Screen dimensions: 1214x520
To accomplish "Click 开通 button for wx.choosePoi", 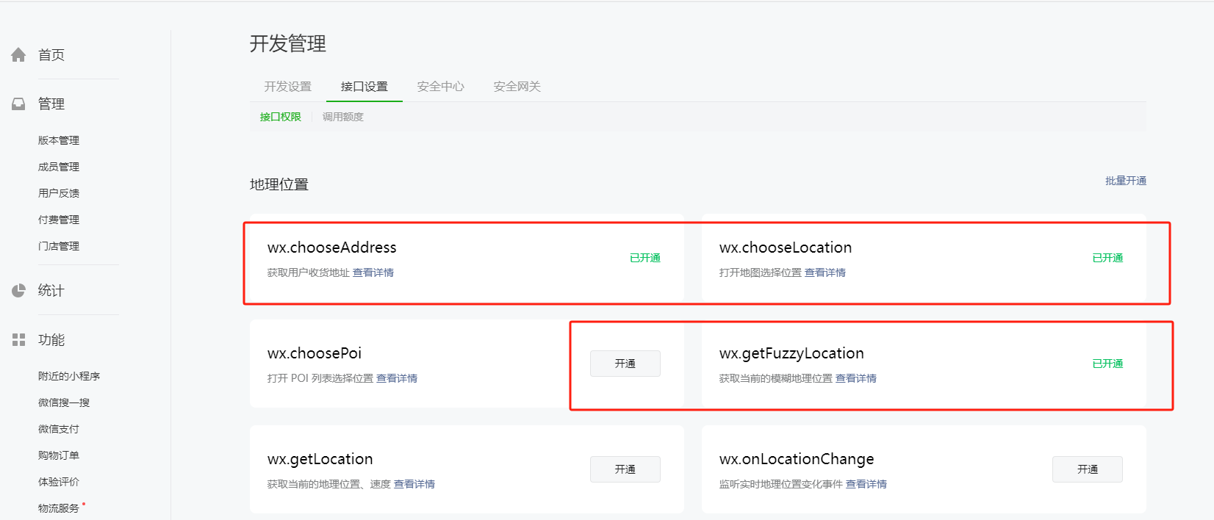I will pyautogui.click(x=625, y=364).
